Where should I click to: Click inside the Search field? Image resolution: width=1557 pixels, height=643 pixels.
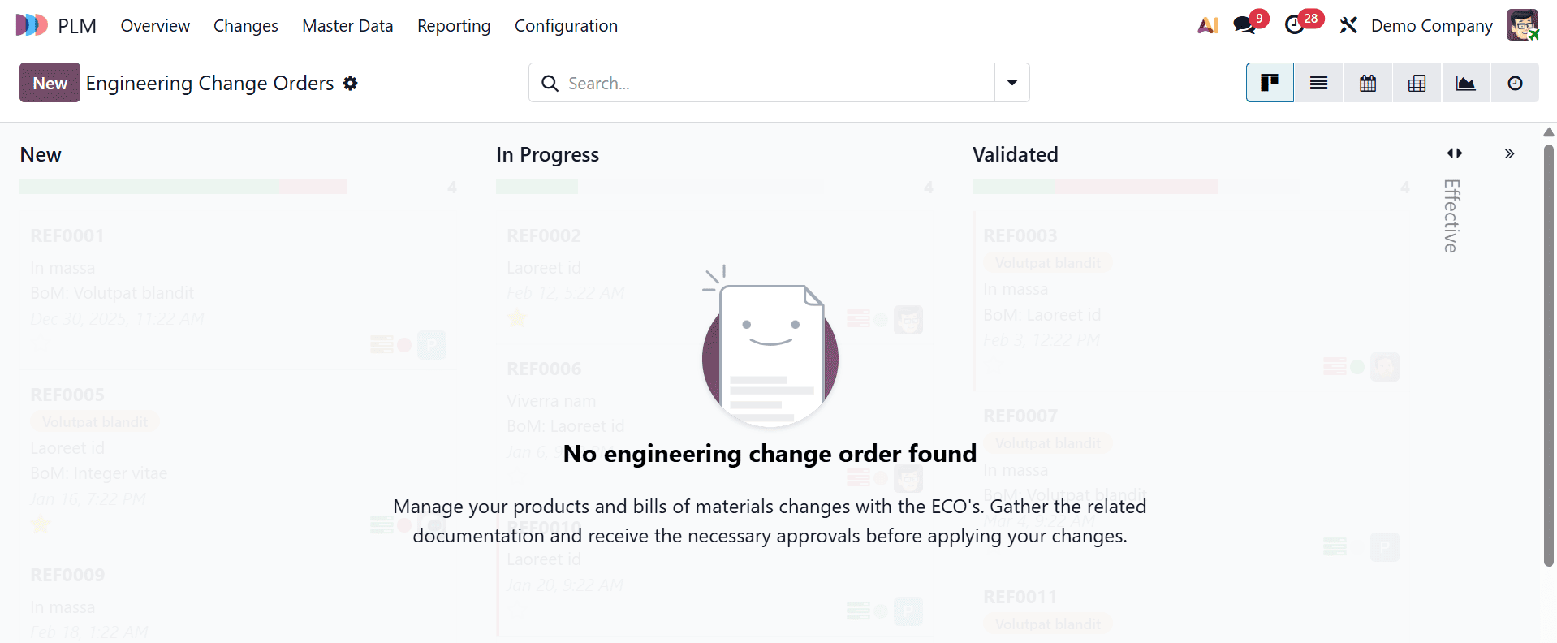point(771,82)
